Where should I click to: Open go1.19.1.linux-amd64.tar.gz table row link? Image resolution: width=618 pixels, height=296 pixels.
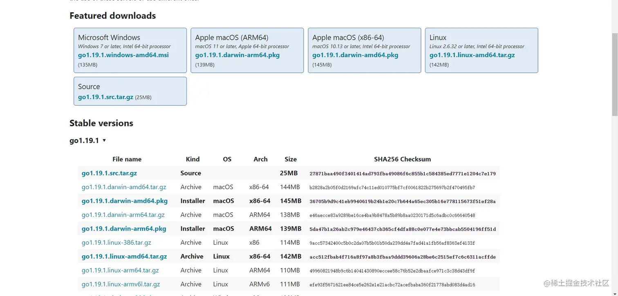pyautogui.click(x=124, y=256)
